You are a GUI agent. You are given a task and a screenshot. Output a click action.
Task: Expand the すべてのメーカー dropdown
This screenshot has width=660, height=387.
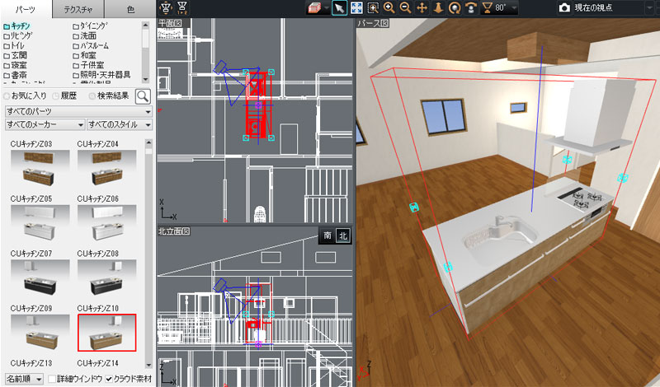[45, 124]
